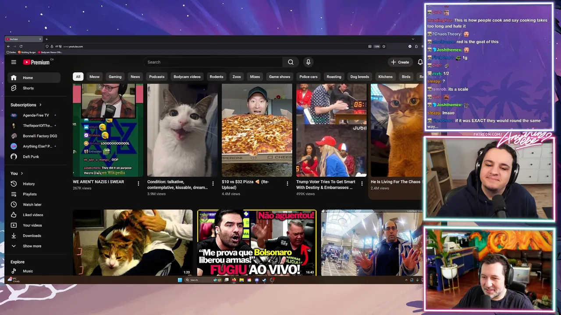Screen dimensions: 561x315
Task: Select the Zoos filter chip
Action: [237, 77]
